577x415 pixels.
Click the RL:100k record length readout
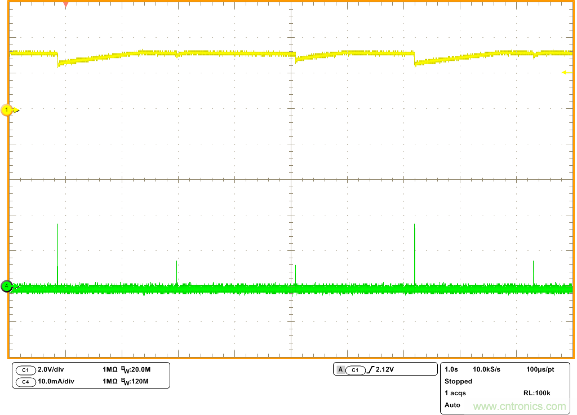point(536,393)
